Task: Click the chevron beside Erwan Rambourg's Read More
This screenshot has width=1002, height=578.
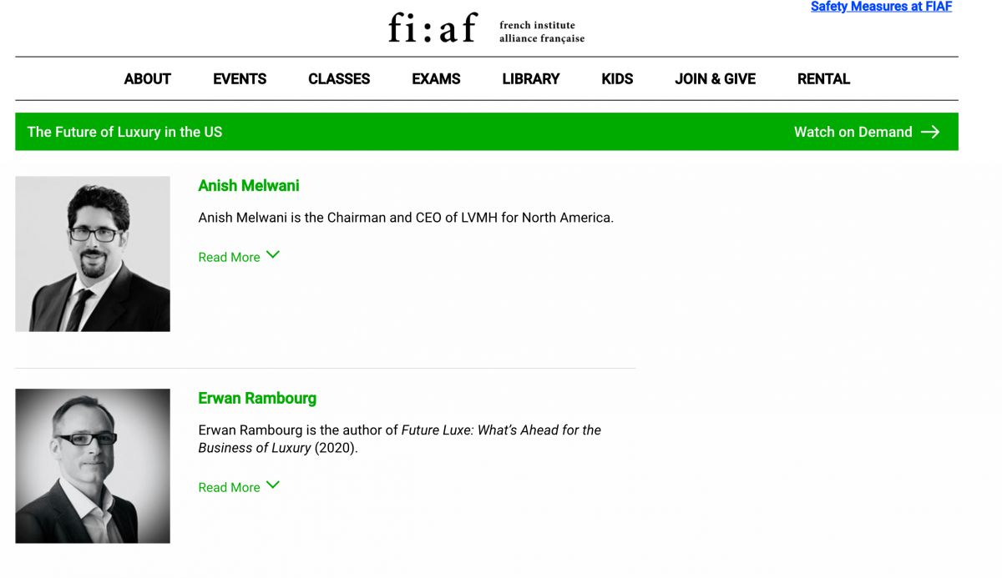Action: 272,485
